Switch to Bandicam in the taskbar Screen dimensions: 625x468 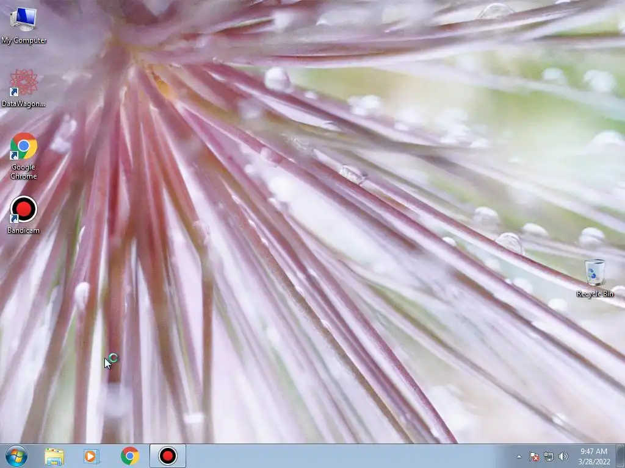[x=168, y=456]
